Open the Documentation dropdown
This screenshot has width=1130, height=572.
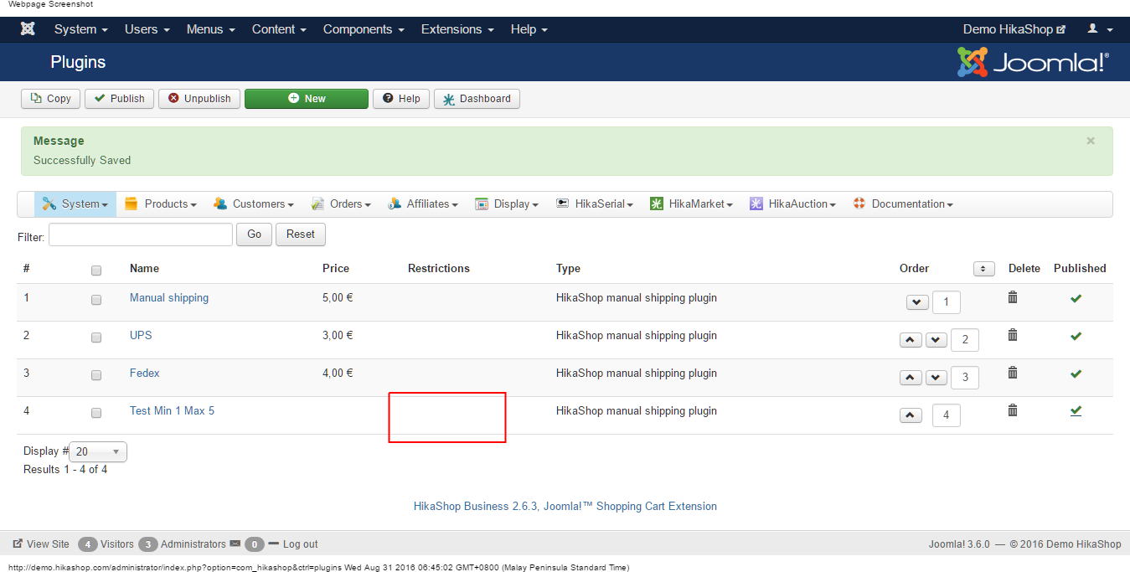click(903, 204)
